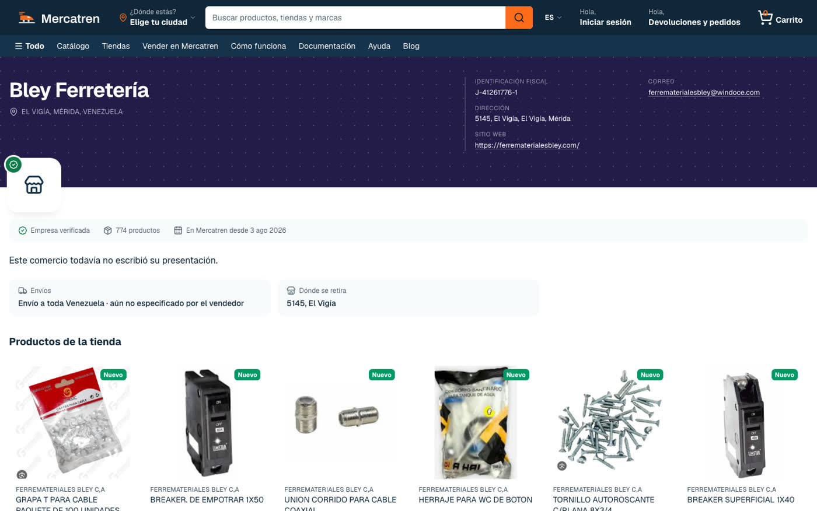Click the GRAPA T PARA CABLE product title
Viewport: 817px width, 511px height.
68,505
